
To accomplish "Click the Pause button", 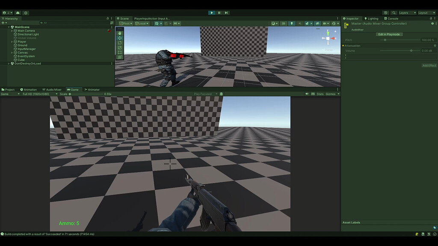I will pyautogui.click(x=219, y=13).
